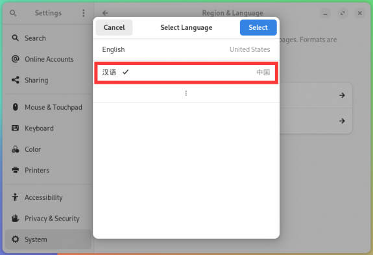Image resolution: width=373 pixels, height=255 pixels.
Task: Click the Settings search magnifier icon
Action: point(13,13)
